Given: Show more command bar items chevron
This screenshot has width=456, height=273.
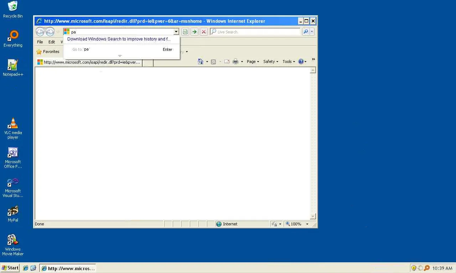Looking at the screenshot, I should click(313, 59).
